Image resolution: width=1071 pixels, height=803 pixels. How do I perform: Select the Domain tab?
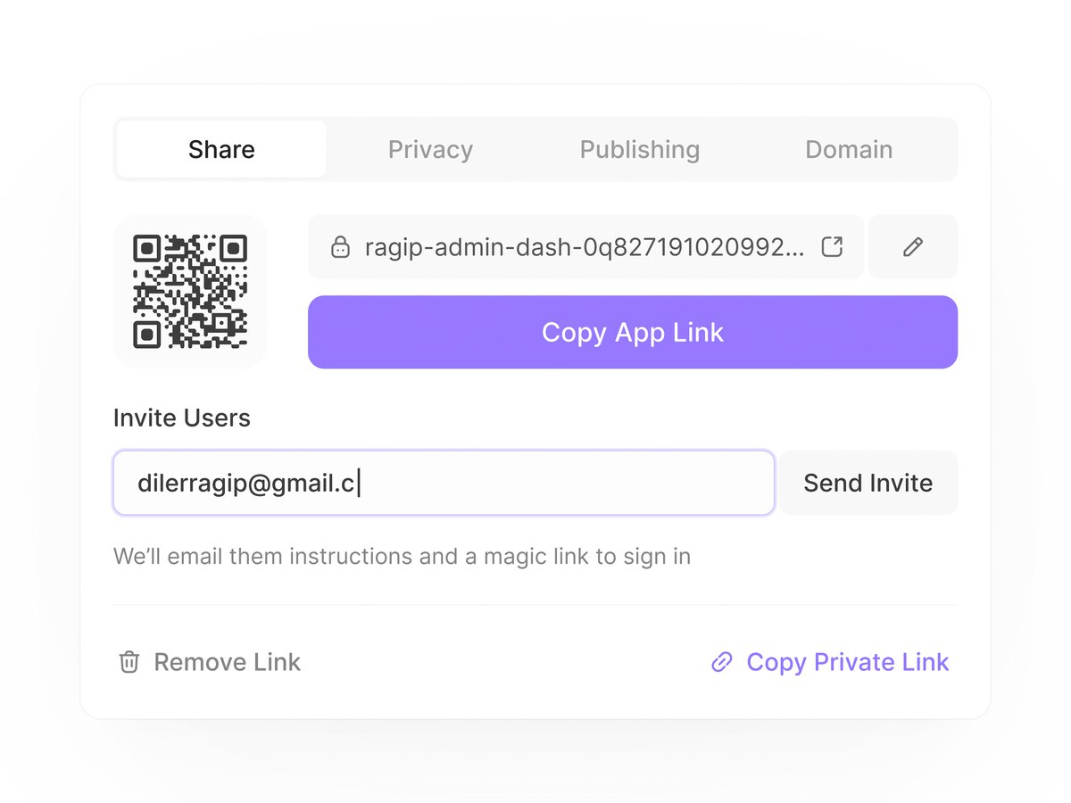point(849,149)
